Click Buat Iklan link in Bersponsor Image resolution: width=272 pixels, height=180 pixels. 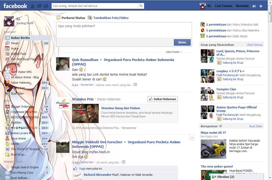coord(256,126)
